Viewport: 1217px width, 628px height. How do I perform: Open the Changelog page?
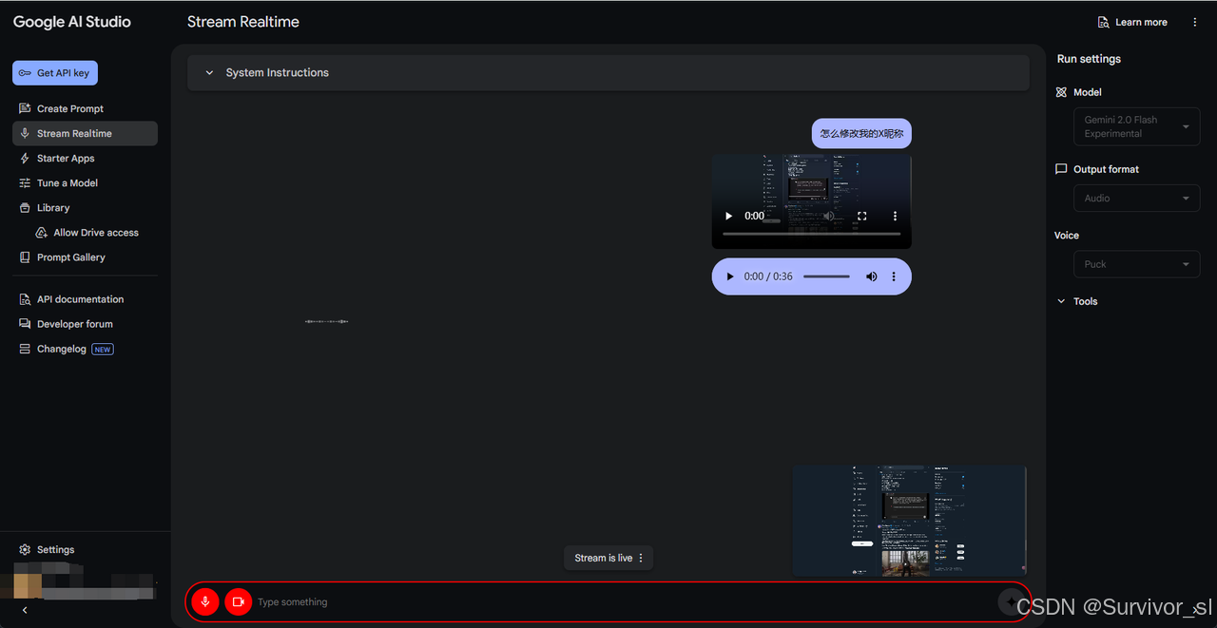pos(62,349)
